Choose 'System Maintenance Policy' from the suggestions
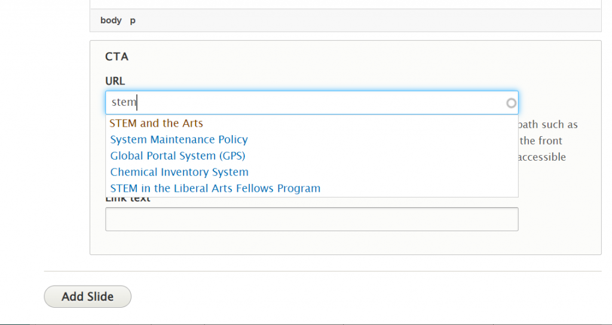Screen dimensions: 612x325 (x=179, y=140)
